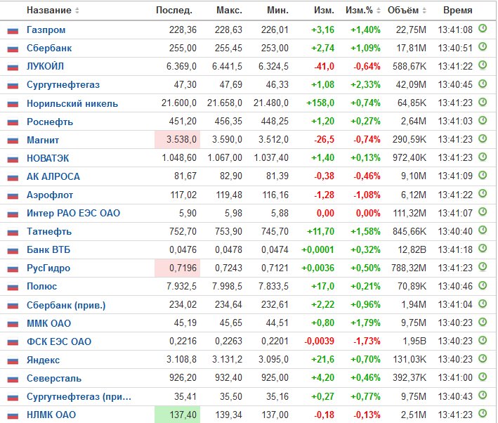This screenshot has width=498, height=423.
Task: Click the Татнефть change value +11,70
Action: [320, 231]
